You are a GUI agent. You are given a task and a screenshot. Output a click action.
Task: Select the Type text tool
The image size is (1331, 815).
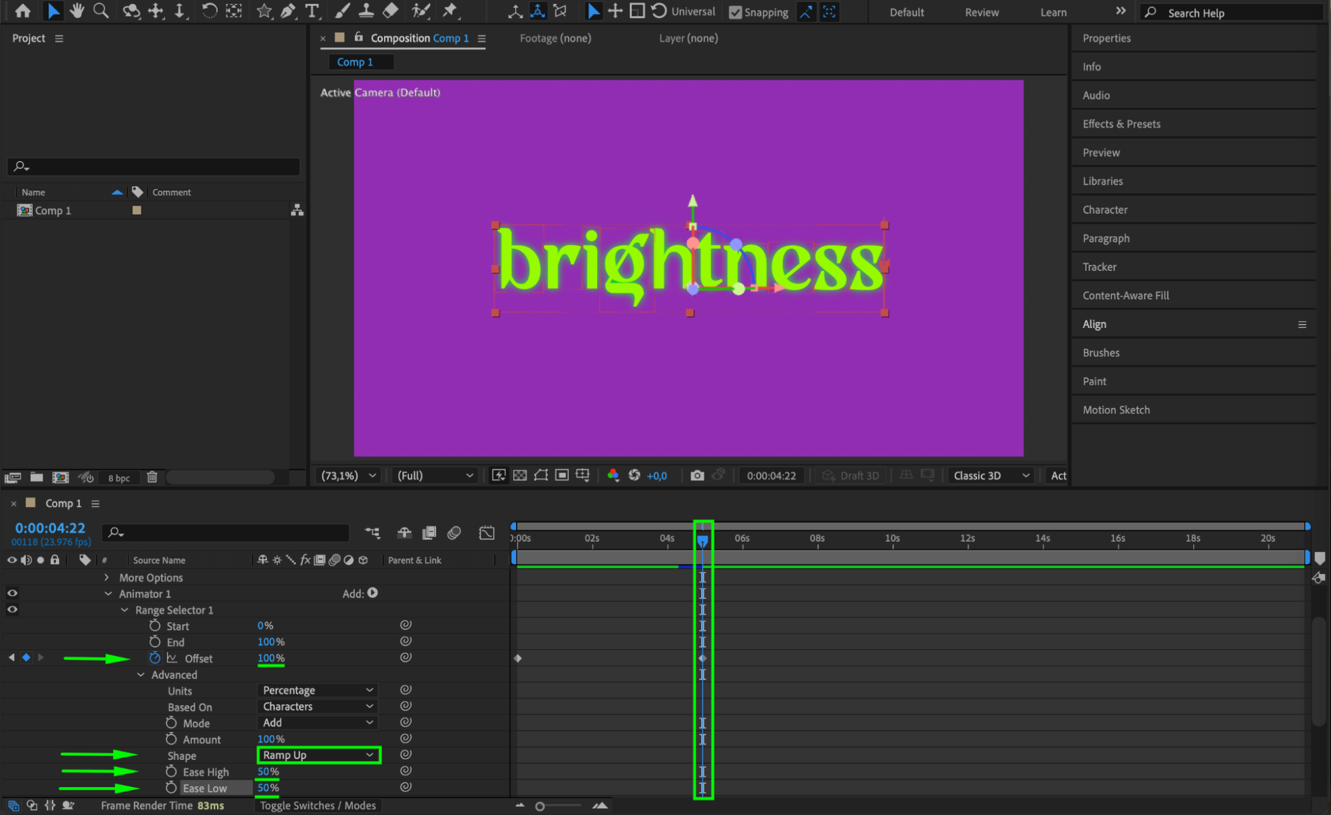(311, 11)
